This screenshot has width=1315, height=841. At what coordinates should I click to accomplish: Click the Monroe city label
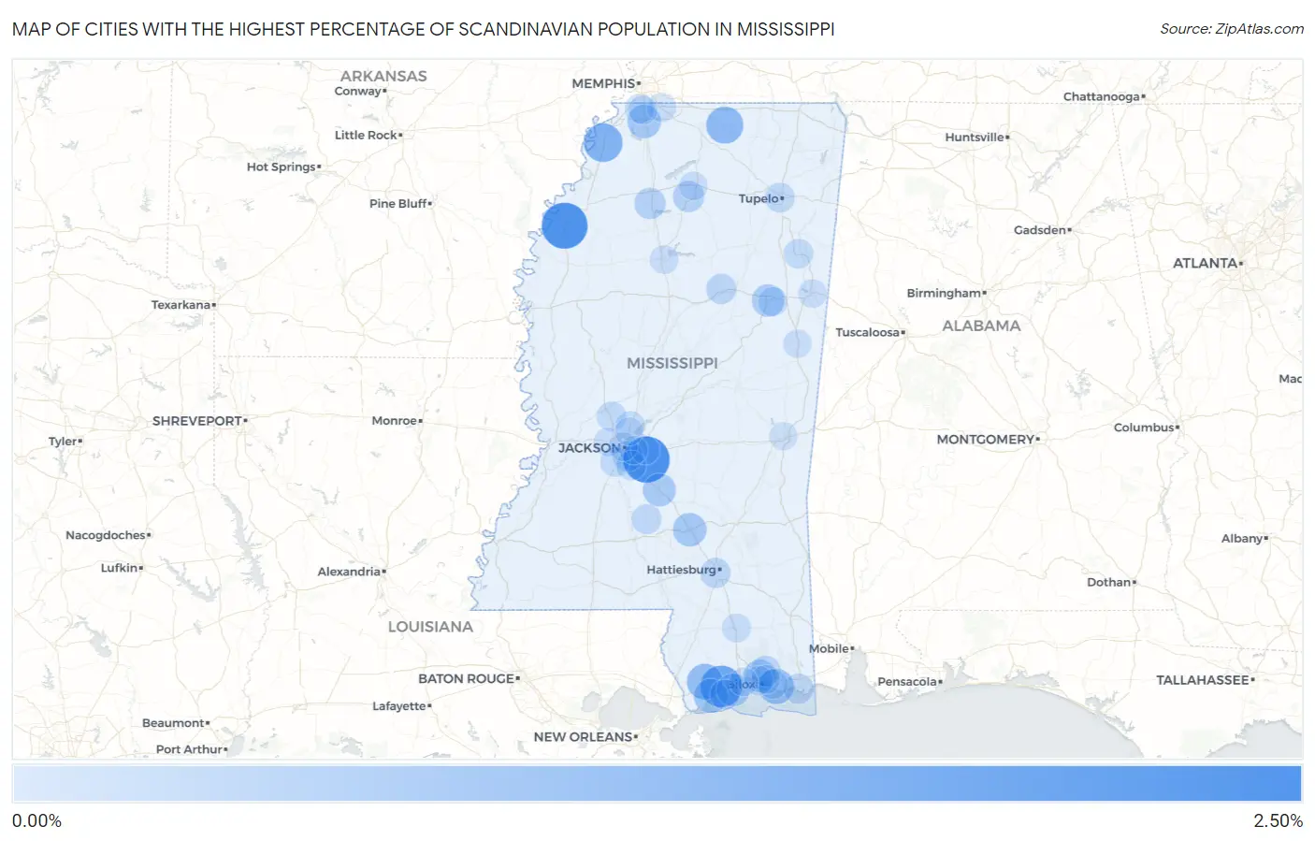(x=395, y=421)
